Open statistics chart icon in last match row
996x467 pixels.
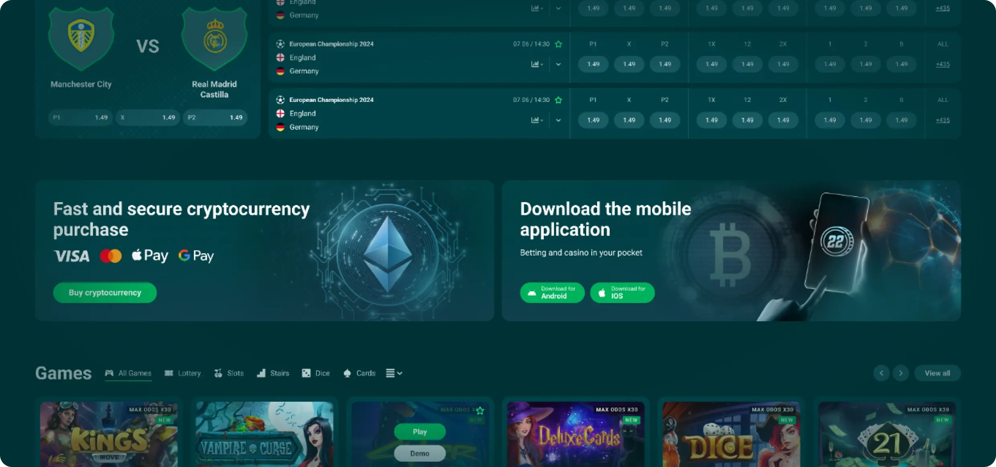click(537, 120)
